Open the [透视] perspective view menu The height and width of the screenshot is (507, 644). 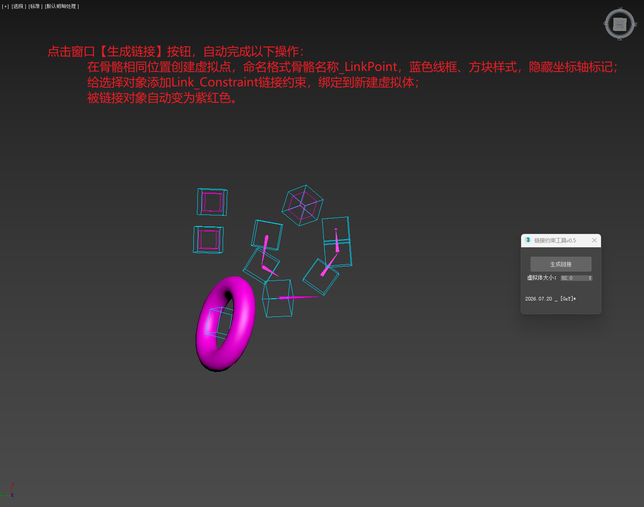pyautogui.click(x=19, y=6)
